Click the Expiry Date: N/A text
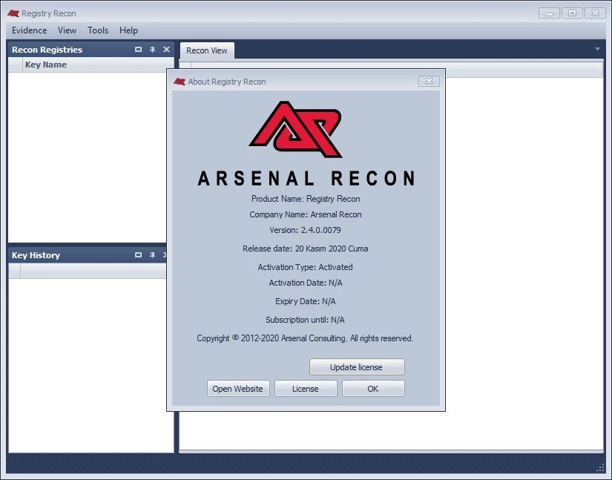612x480 pixels. (305, 301)
